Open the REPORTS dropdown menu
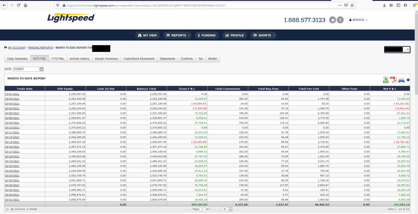 pyautogui.click(x=177, y=35)
